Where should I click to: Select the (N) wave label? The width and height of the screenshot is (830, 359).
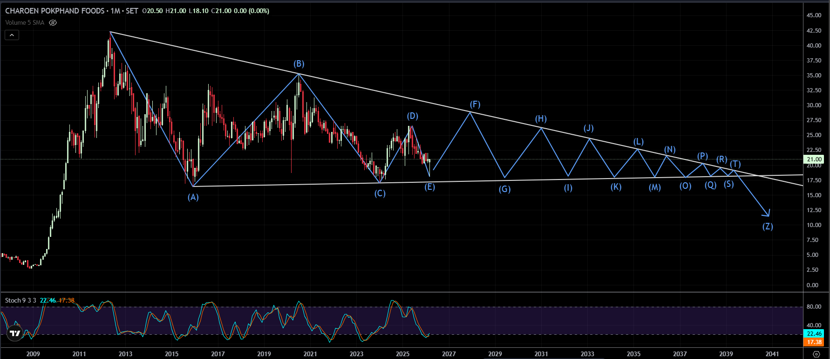coord(670,150)
